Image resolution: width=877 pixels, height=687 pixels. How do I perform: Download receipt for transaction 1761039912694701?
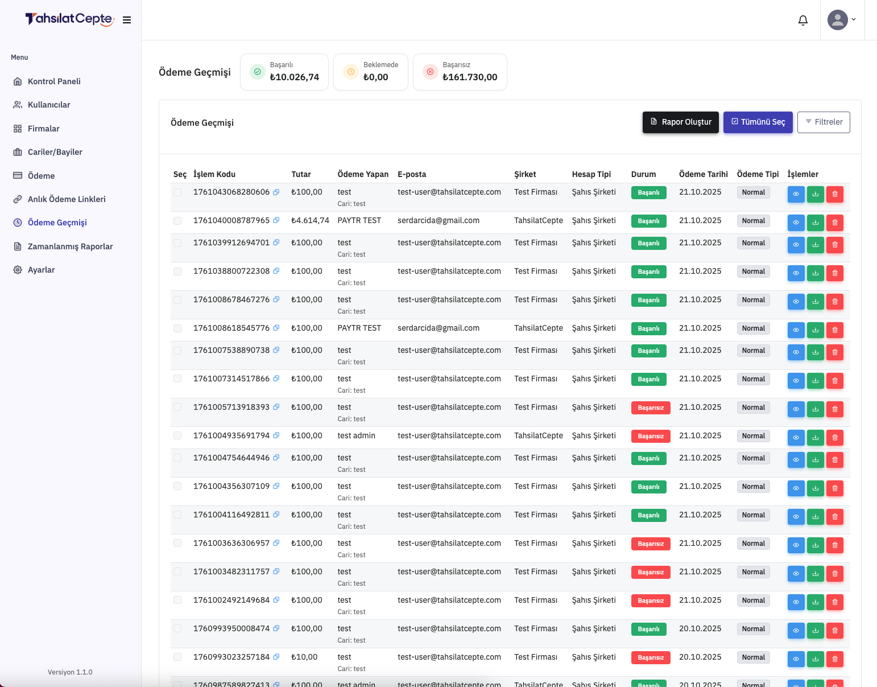pos(815,245)
